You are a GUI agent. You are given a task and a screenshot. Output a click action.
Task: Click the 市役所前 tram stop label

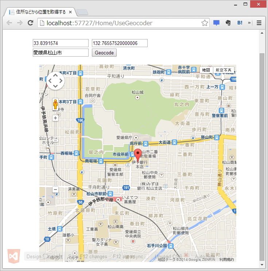click(121, 154)
